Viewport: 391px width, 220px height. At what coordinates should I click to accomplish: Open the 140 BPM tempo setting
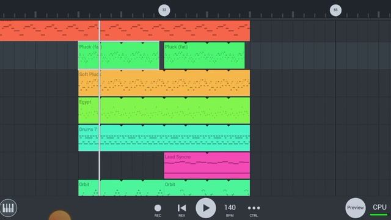tap(230, 210)
